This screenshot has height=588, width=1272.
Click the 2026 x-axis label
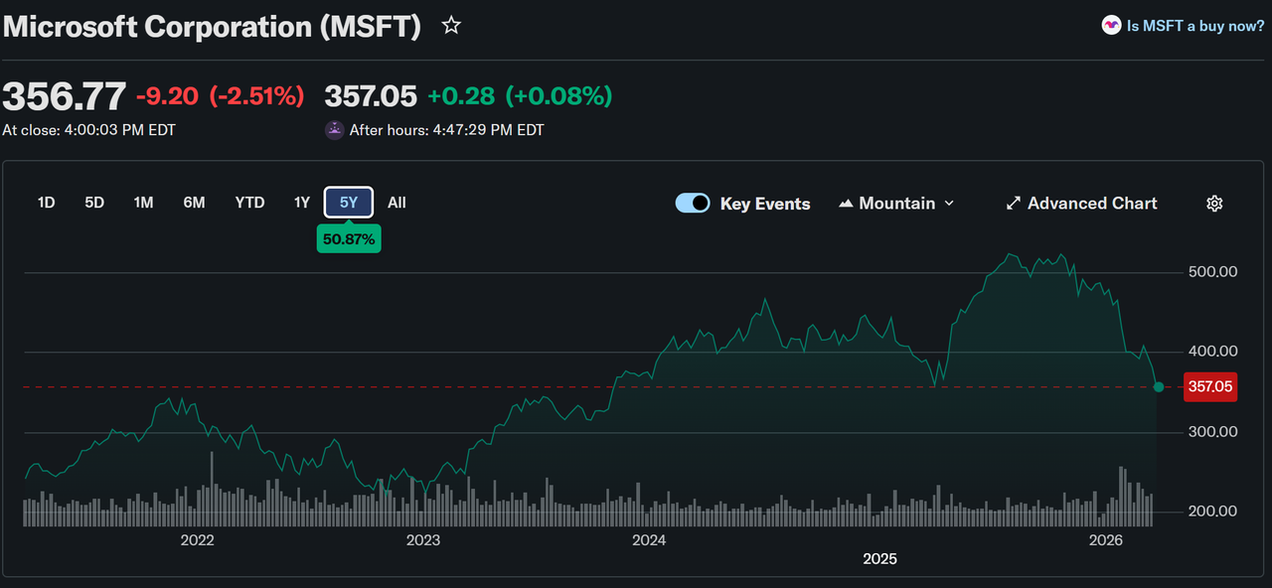click(1106, 540)
